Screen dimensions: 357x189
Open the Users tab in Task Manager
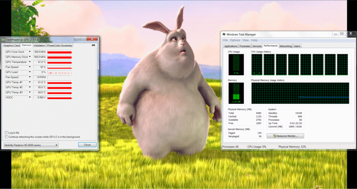pos(297,46)
